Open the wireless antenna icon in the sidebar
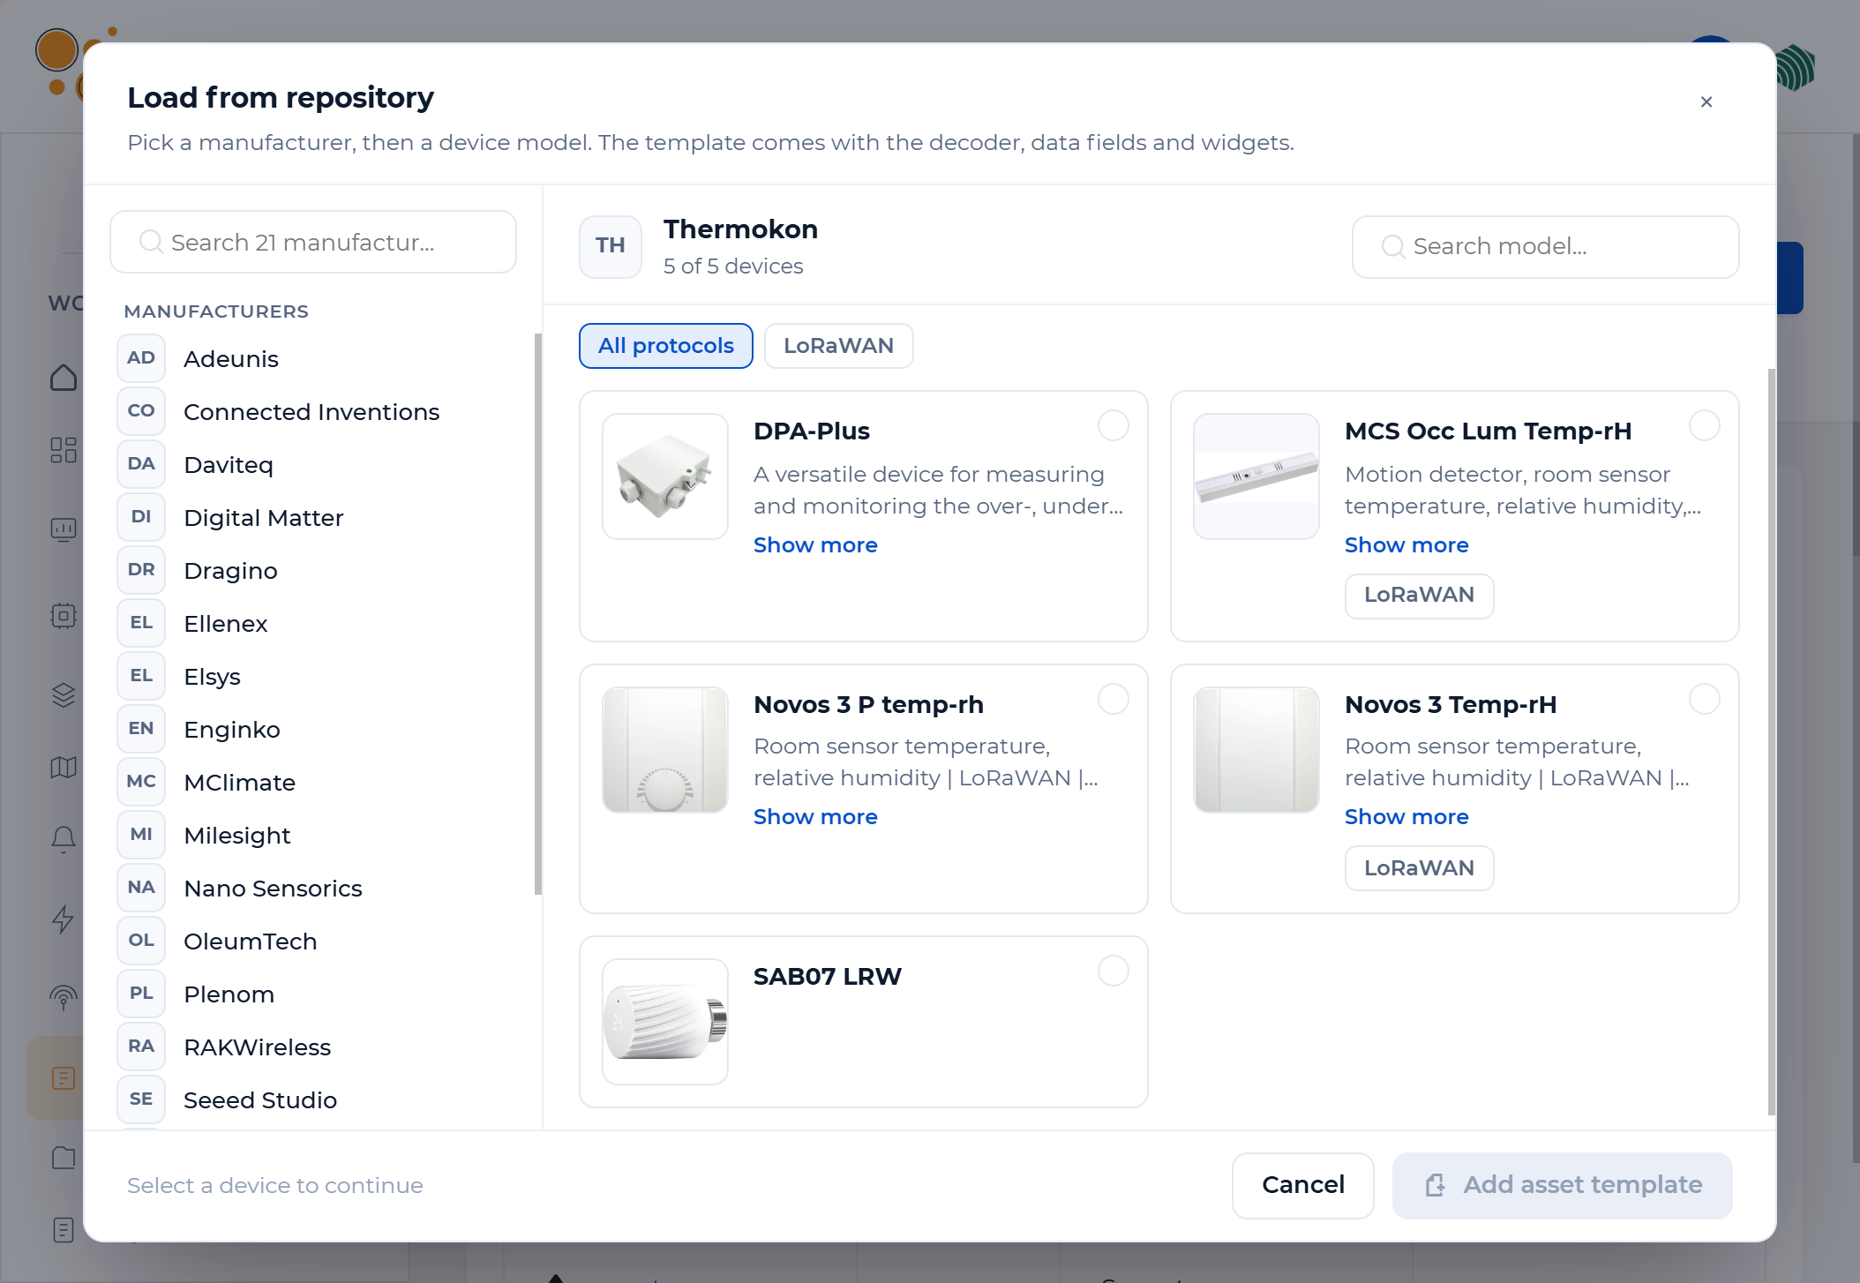Image resolution: width=1860 pixels, height=1283 pixels. coord(64,998)
